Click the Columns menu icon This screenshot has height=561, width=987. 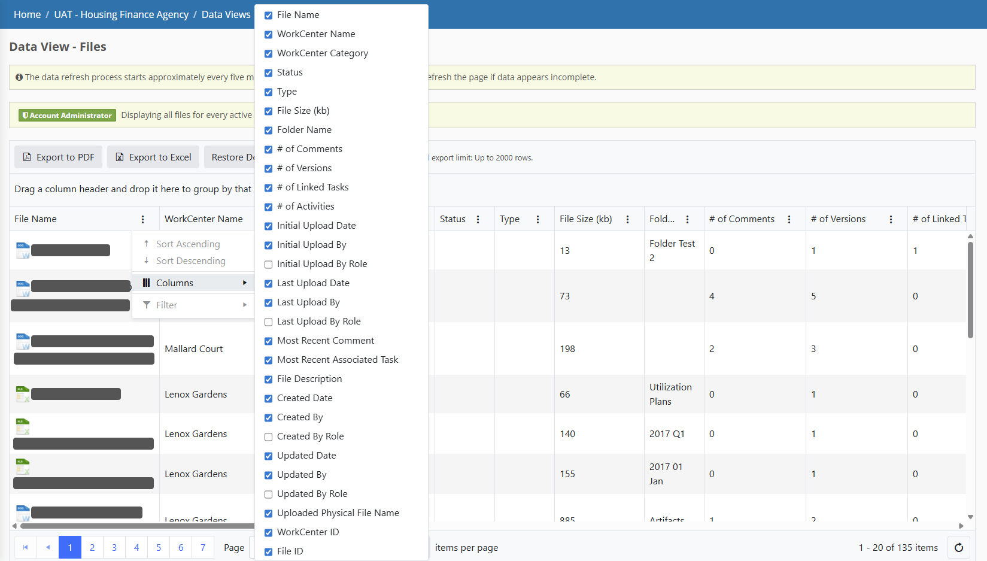(x=146, y=283)
